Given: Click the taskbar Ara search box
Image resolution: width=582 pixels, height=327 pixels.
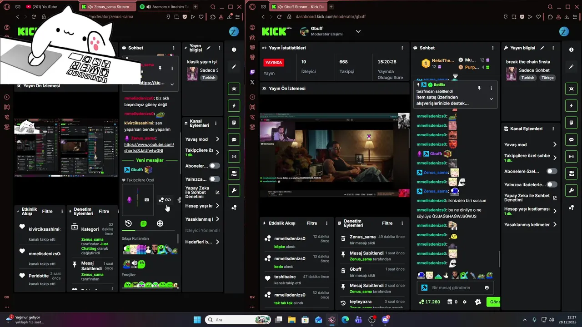Looking at the screenshot, I should pyautogui.click(x=239, y=320).
